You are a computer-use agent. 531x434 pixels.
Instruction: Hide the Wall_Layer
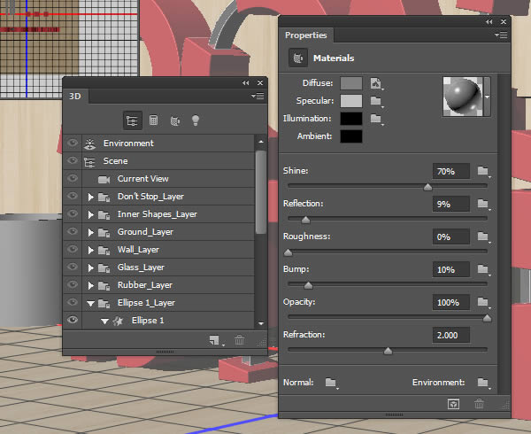tap(73, 250)
